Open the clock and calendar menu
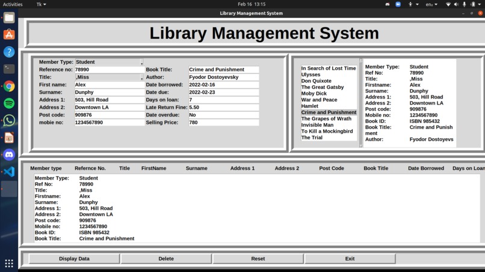This screenshot has height=272, width=485. (x=252, y=4)
